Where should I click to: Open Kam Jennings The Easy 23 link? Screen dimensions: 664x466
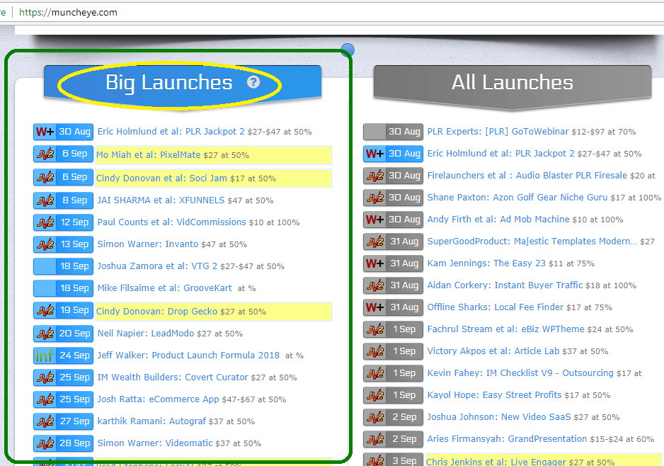click(x=486, y=263)
